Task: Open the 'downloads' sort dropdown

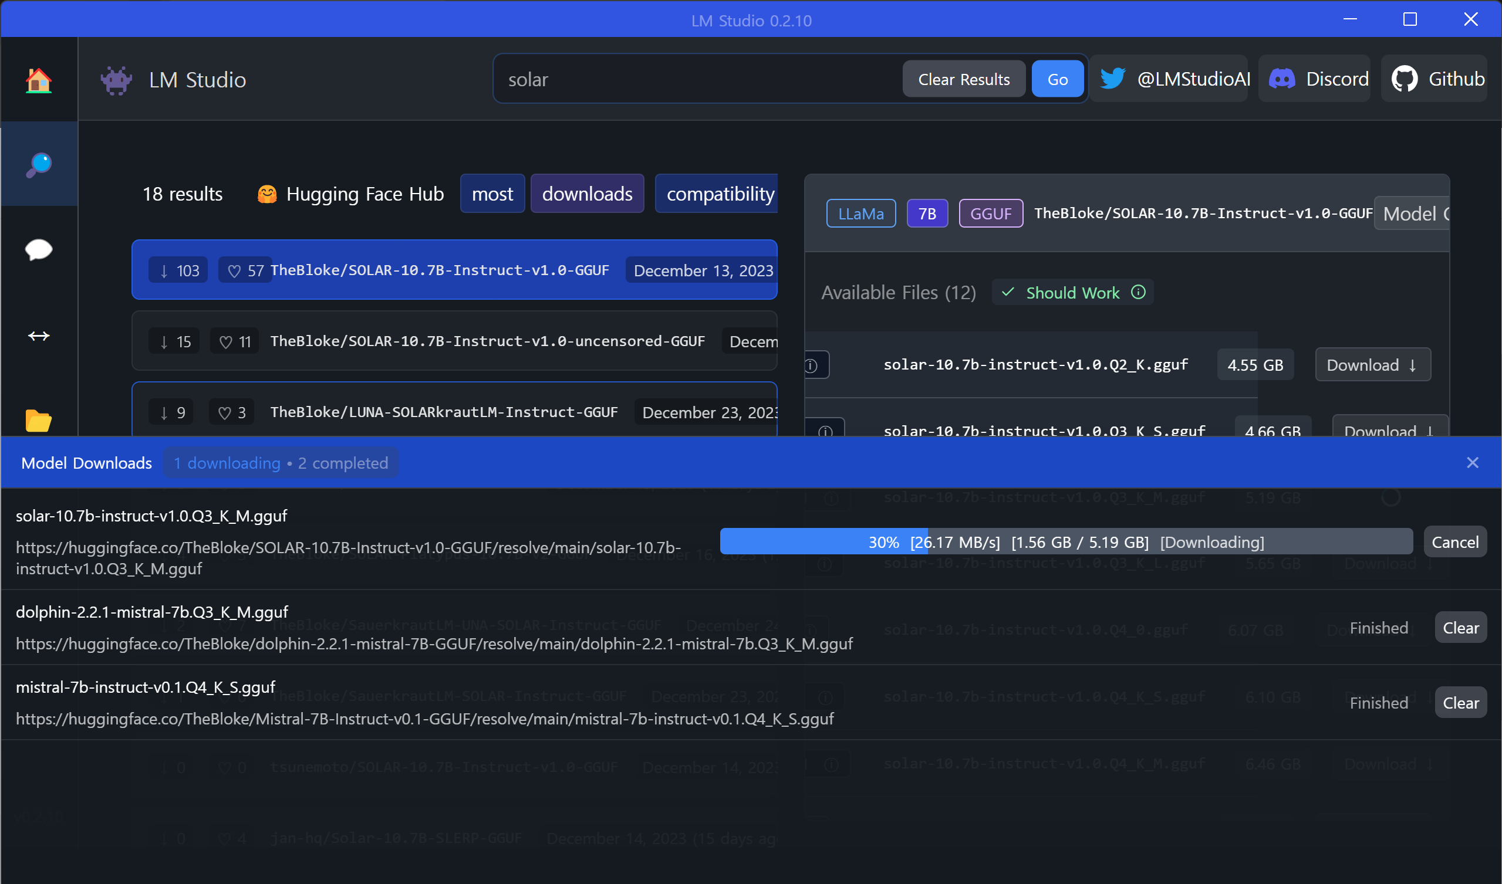Action: (x=587, y=194)
